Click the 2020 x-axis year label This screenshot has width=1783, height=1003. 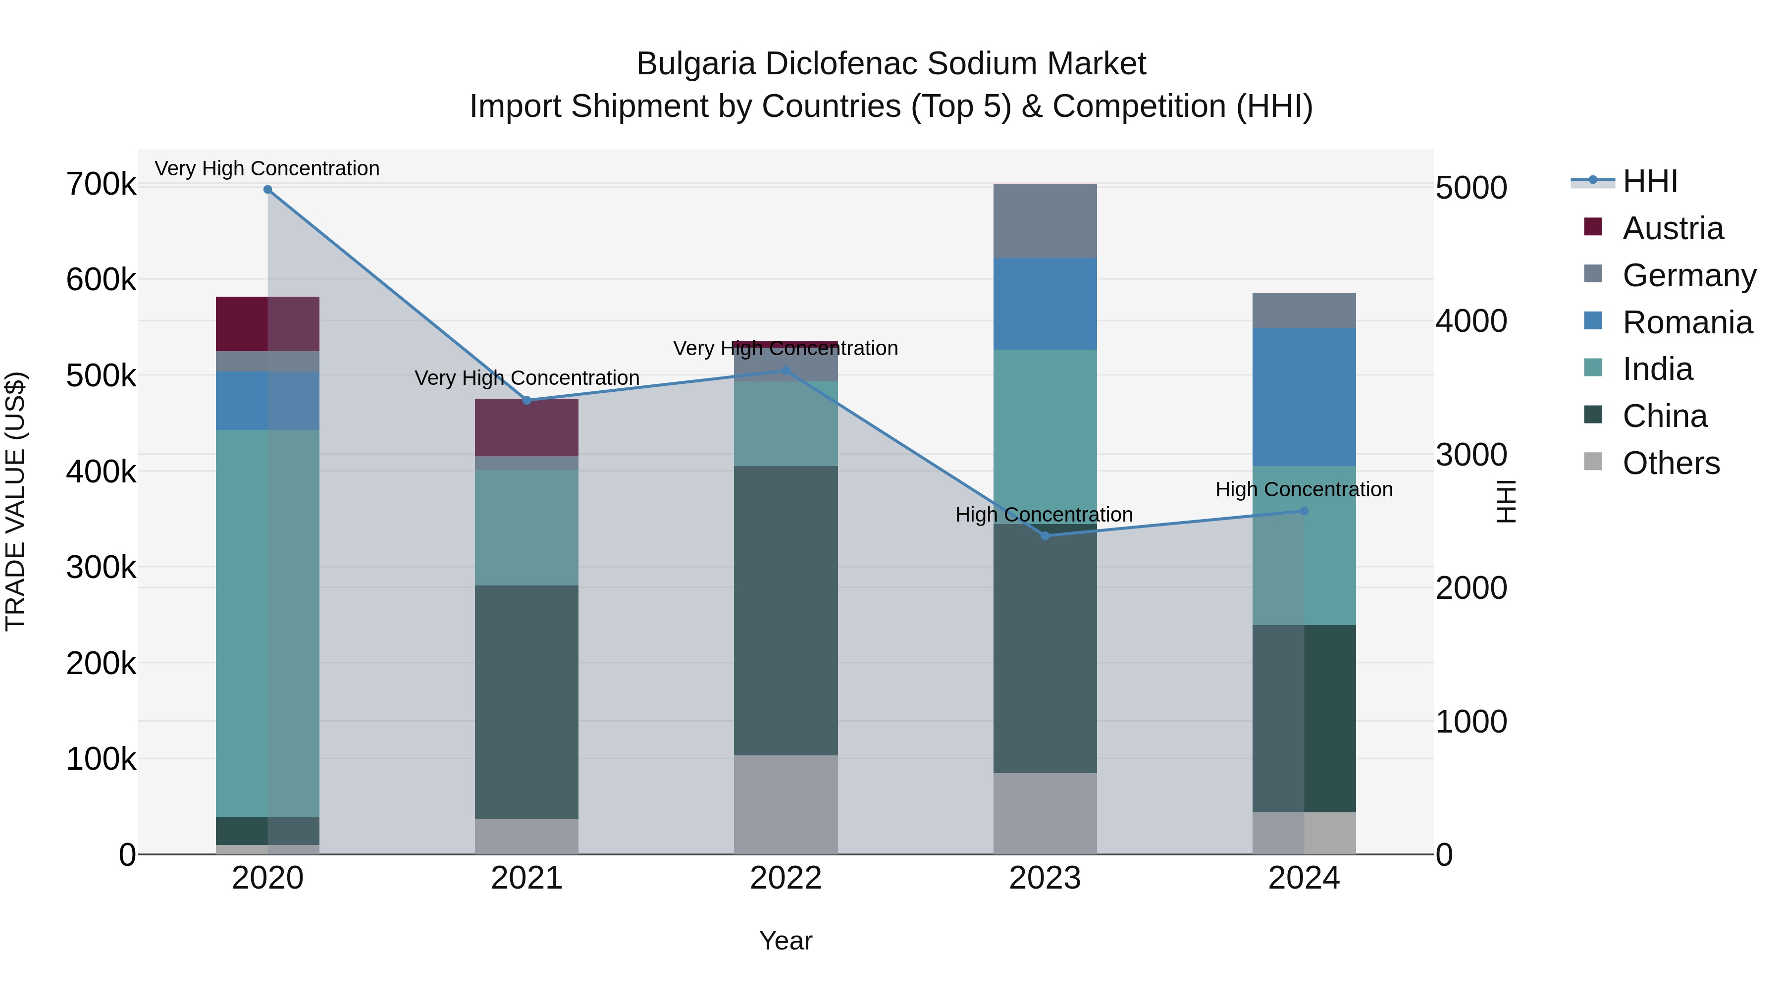point(268,878)
